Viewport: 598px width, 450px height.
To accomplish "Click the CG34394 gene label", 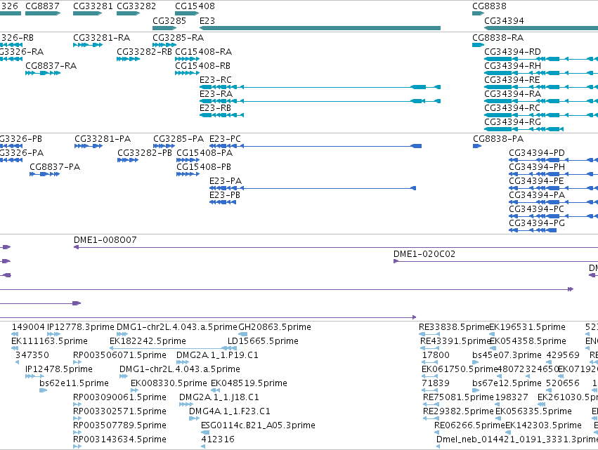I will click(504, 21).
